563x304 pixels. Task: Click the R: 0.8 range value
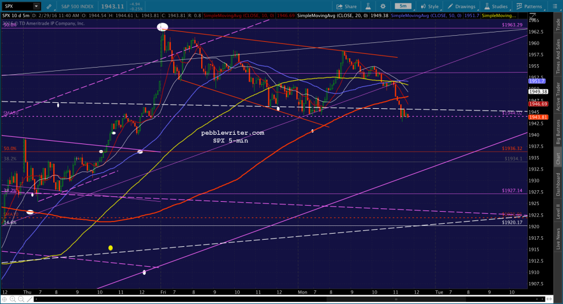(195, 16)
